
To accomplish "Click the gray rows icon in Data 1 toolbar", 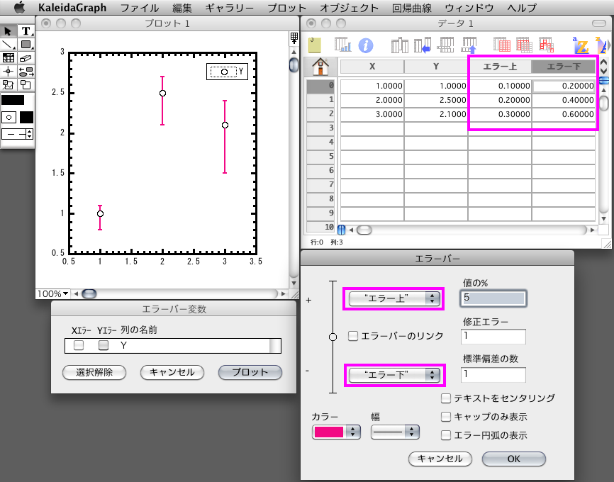I will (446, 45).
